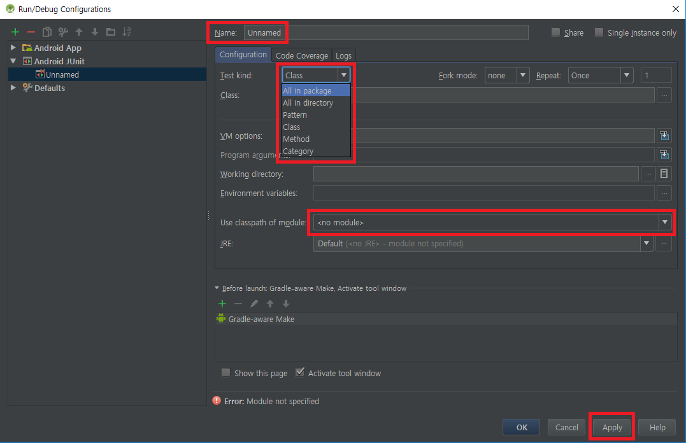Screen dimensions: 686x443
Task: Edit defaults using the wrench icon
Action: pos(63,32)
